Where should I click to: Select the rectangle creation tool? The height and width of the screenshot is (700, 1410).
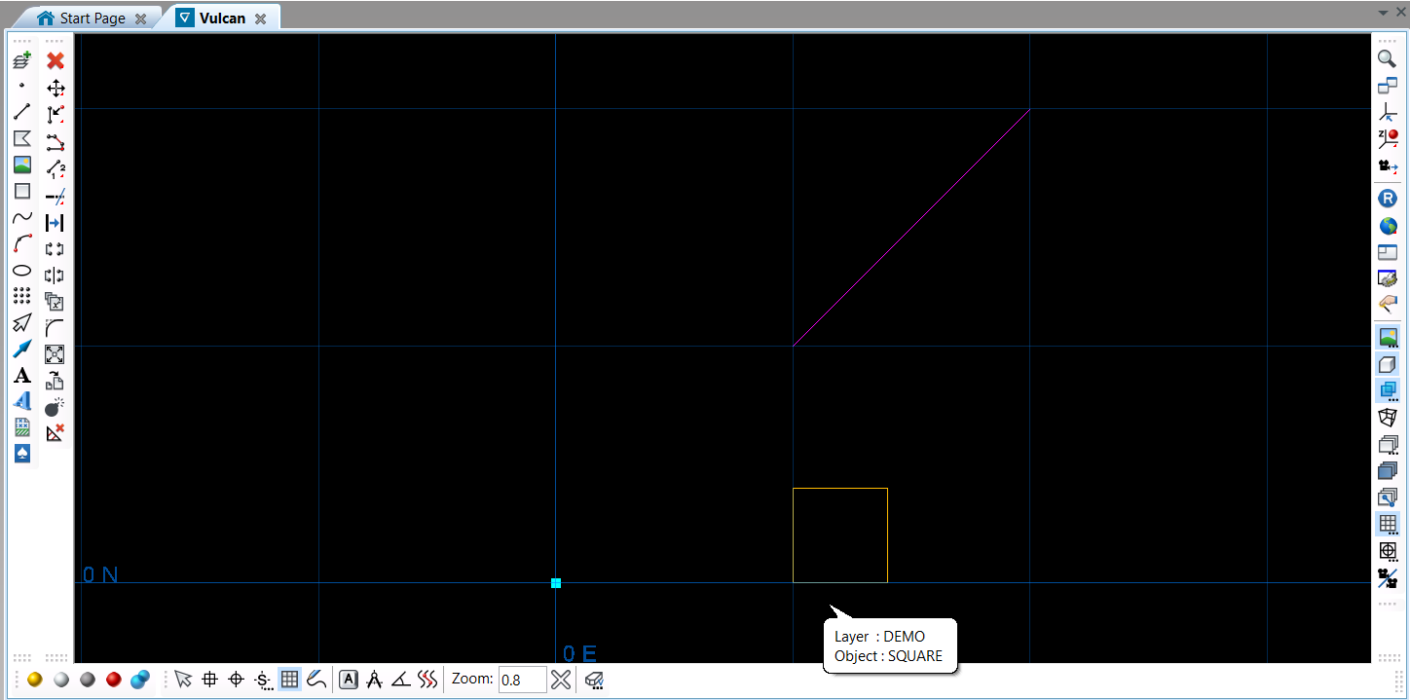point(22,191)
